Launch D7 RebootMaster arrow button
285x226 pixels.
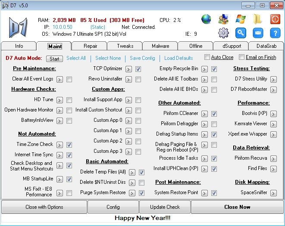point(273,90)
